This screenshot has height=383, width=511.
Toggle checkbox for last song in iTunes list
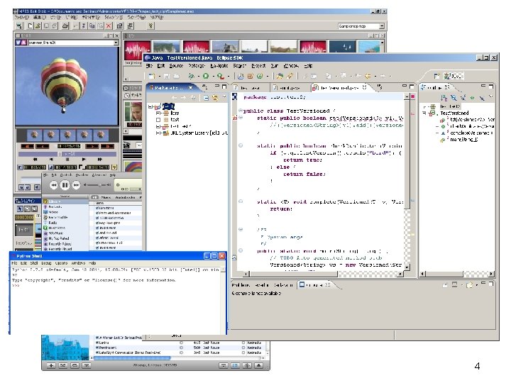(x=97, y=353)
